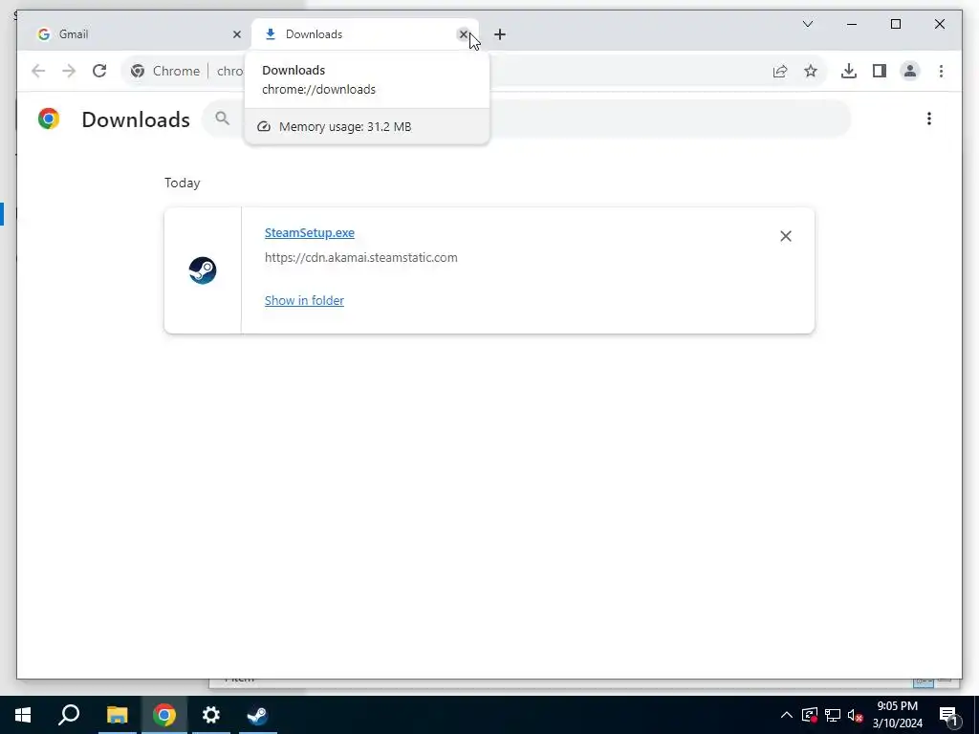Toggle the side panel
Image resolution: width=979 pixels, height=734 pixels.
pos(880,71)
